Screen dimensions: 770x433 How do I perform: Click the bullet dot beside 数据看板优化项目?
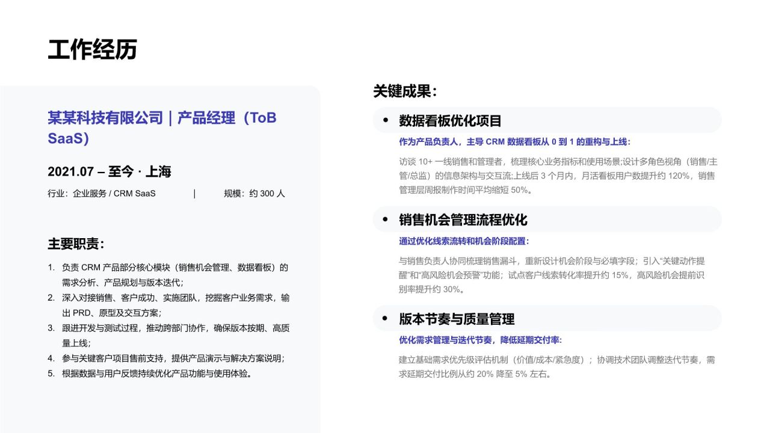[386, 120]
